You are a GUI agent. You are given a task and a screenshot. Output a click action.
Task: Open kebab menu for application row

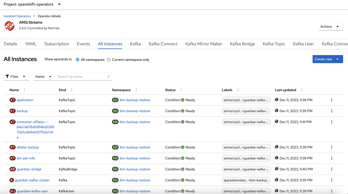pos(331,100)
